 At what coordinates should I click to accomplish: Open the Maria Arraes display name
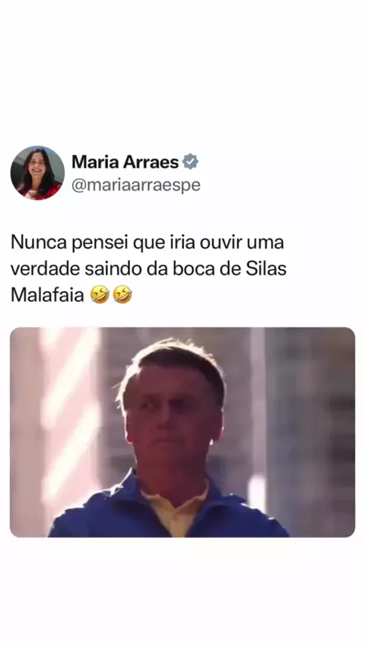click(x=125, y=163)
